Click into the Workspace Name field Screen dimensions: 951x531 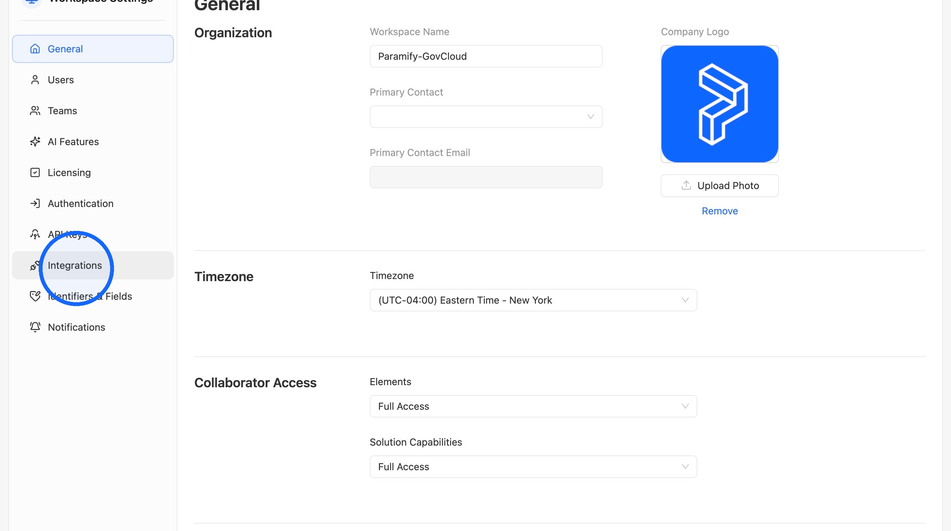(x=486, y=56)
